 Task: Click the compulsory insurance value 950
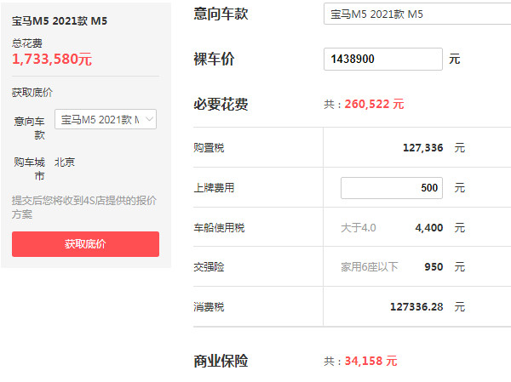tap(433, 267)
